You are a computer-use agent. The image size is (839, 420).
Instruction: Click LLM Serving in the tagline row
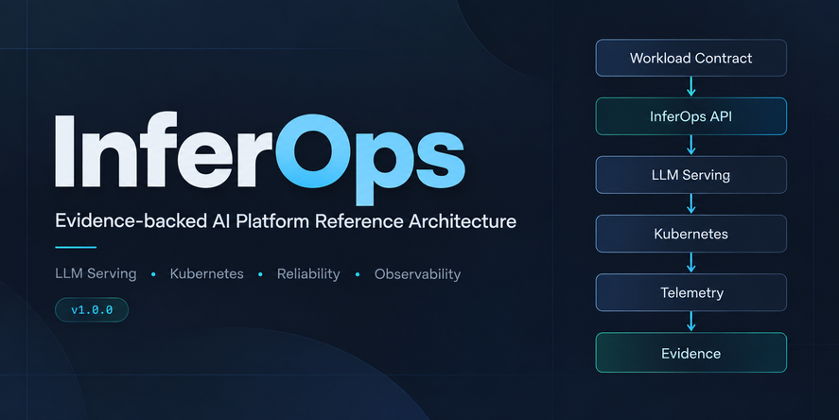[96, 274]
